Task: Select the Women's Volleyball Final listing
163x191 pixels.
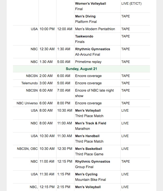Action: [90, 6]
